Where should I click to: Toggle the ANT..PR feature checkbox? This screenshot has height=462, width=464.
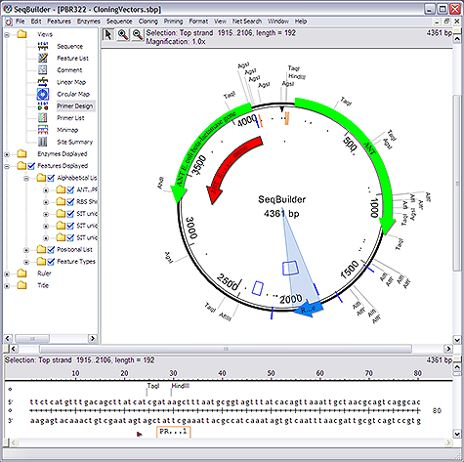click(x=70, y=189)
